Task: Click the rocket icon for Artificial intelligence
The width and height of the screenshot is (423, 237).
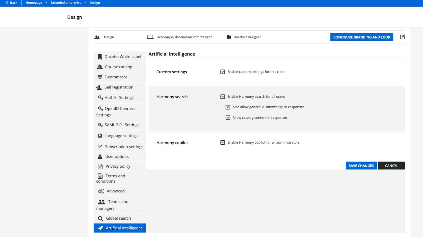Action: coord(100,228)
